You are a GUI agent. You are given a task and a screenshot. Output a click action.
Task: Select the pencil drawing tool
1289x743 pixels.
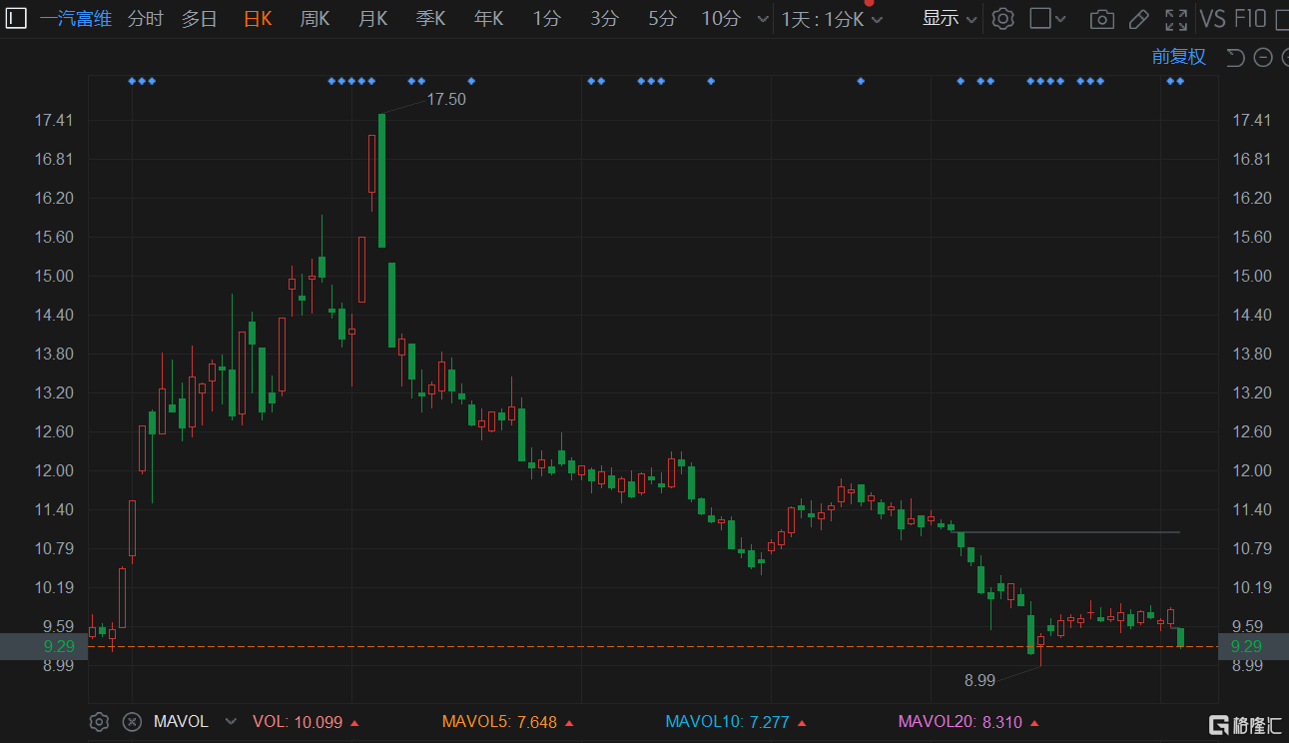pyautogui.click(x=1138, y=19)
